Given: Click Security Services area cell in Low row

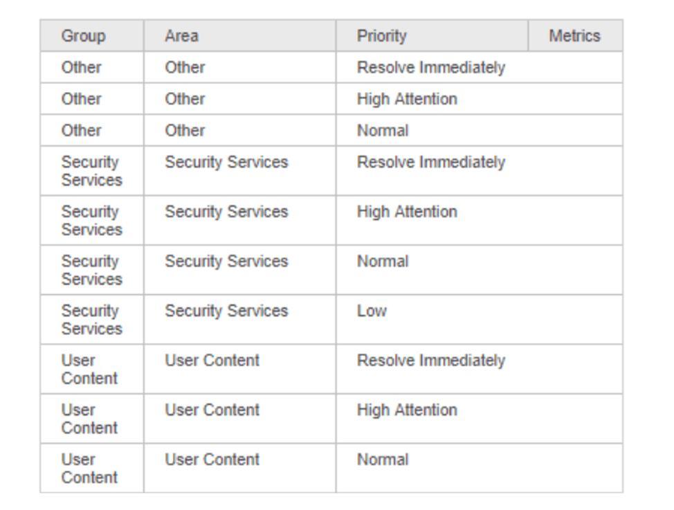Looking at the screenshot, I should tap(240, 320).
